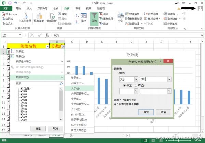The image size is (205, 143).
Task: Open the value dropdown showing 600
Action: [169, 79]
